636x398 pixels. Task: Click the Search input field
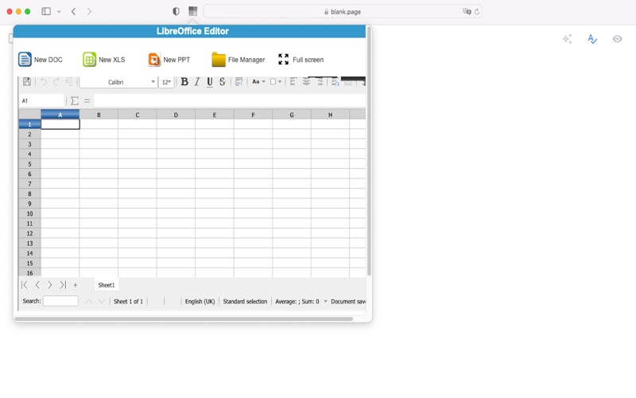(60, 301)
